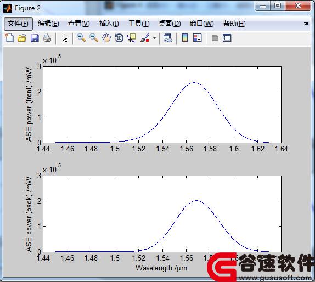Viewport: 315px width, 282px height.
Task: Maximize the Figure 2 window
Action: coord(278,6)
